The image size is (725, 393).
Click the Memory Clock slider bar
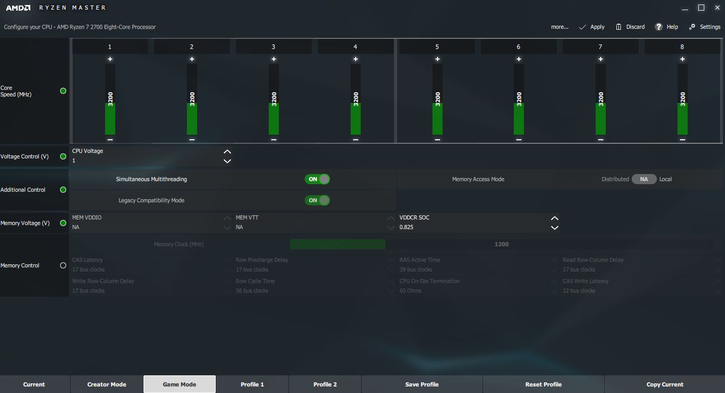(x=501, y=244)
